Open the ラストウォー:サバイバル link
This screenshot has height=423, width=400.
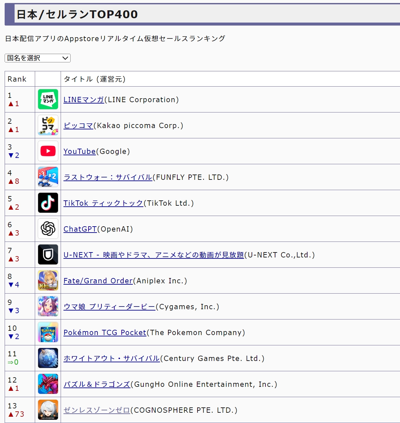click(x=108, y=177)
